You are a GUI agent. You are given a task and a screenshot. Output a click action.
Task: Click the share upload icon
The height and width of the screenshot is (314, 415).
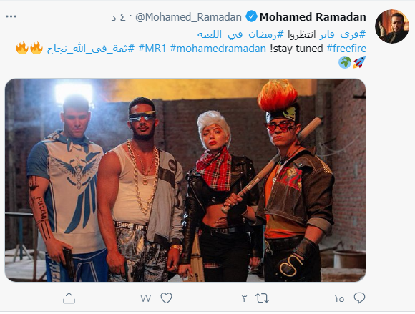69,298
